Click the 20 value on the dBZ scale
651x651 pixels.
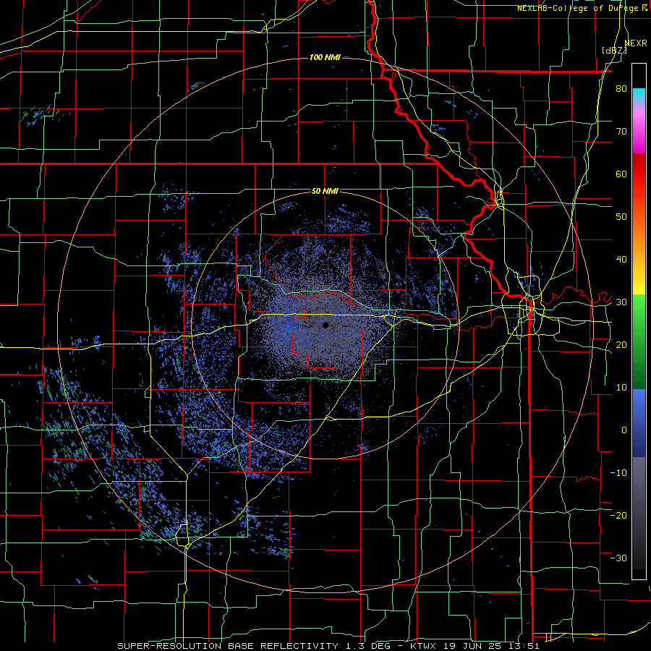point(621,344)
